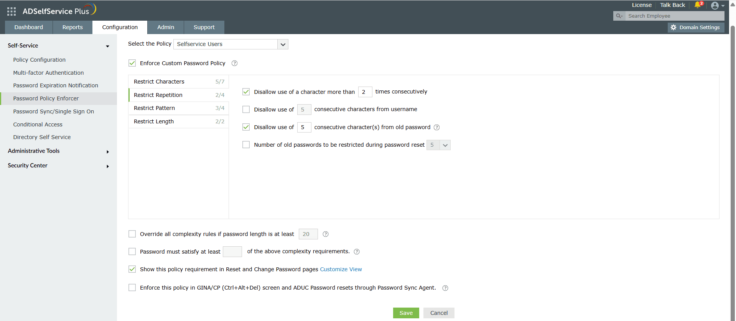Show help for GINA/CP enforcement option
The width and height of the screenshot is (736, 321).
pos(445,288)
